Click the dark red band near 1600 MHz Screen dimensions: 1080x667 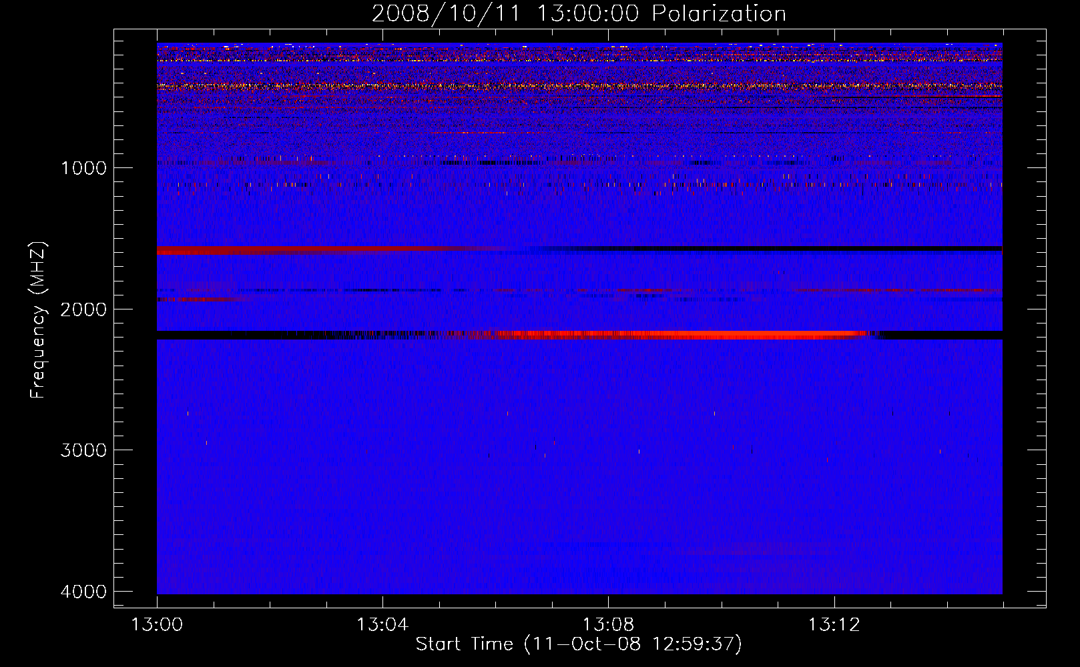(x=300, y=251)
